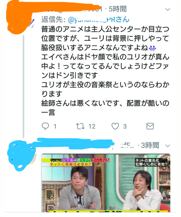
Task: Click the reply speech bubble icon
Action: [45, 126]
